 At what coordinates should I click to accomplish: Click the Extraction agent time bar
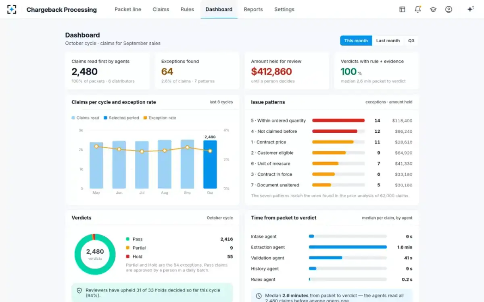coord(348,247)
